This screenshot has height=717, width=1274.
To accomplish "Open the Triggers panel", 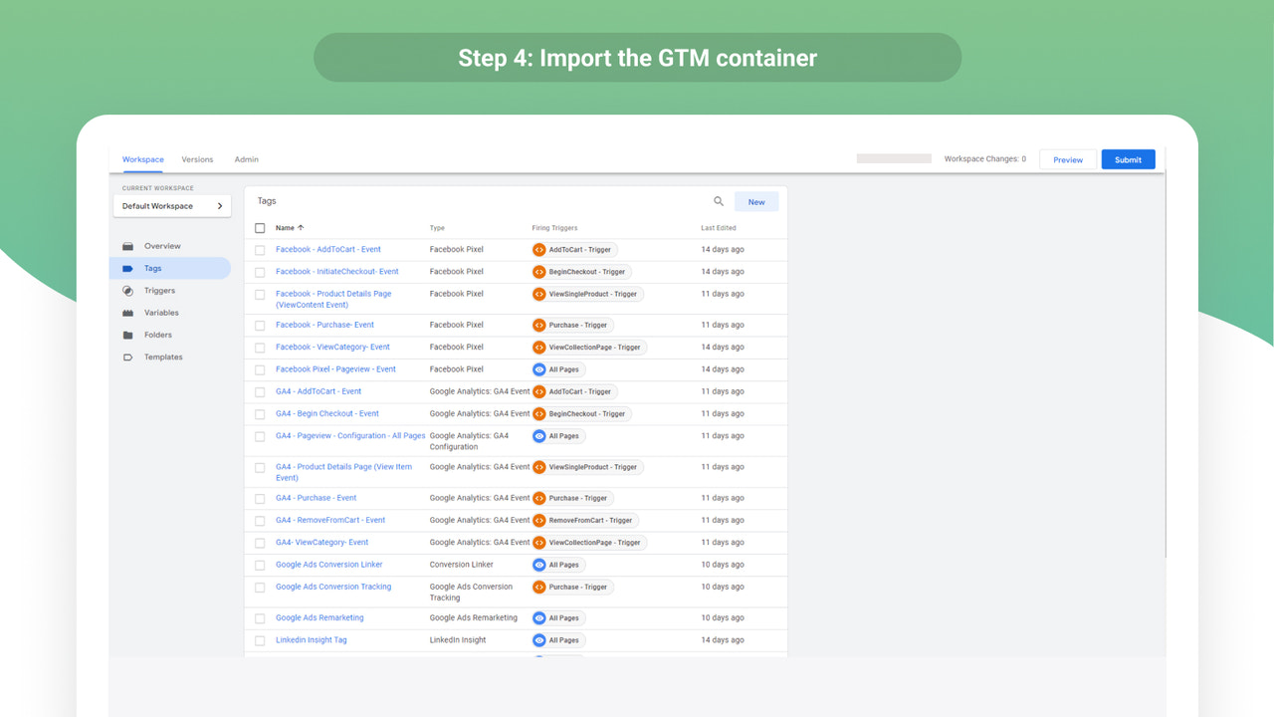I will point(161,290).
